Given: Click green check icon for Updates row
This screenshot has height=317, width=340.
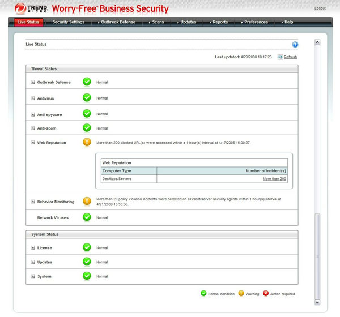Looking at the screenshot, I should coord(87,262).
